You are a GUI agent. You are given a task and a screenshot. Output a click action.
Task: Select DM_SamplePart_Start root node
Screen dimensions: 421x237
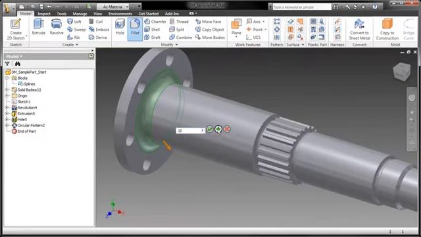click(x=26, y=72)
